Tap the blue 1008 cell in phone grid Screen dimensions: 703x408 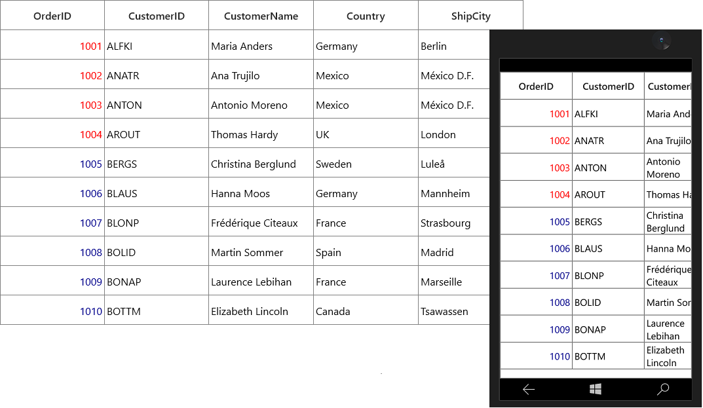point(536,302)
